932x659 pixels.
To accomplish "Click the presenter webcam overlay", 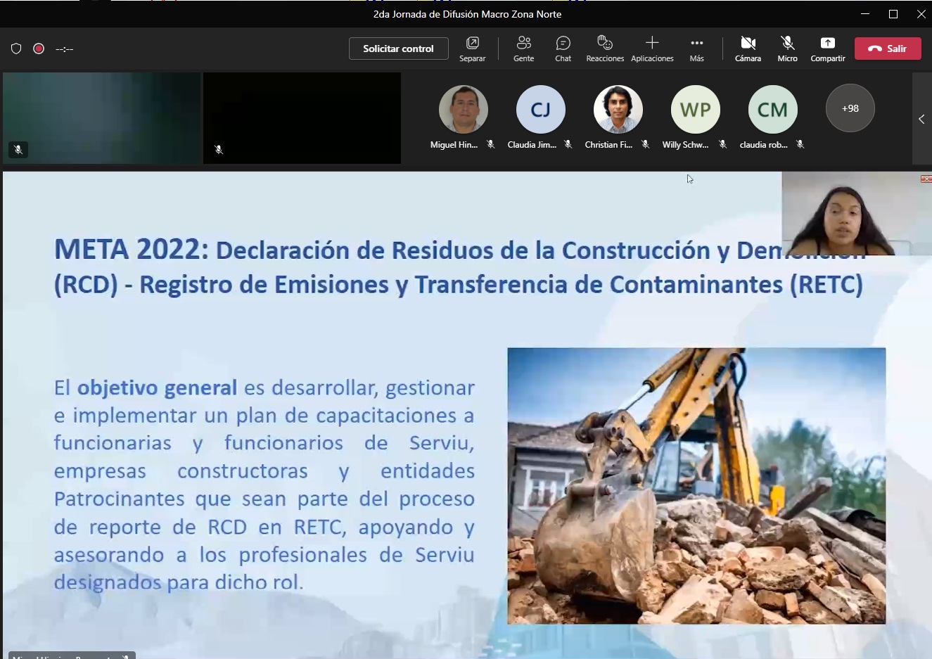I will (x=856, y=213).
